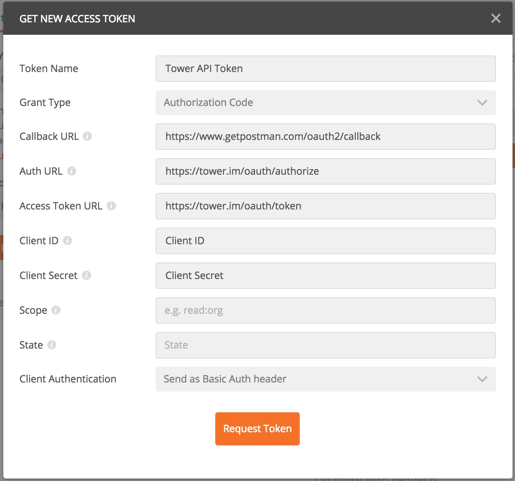Focus the Scope field showing read:org placeholder
515x481 pixels.
(325, 310)
